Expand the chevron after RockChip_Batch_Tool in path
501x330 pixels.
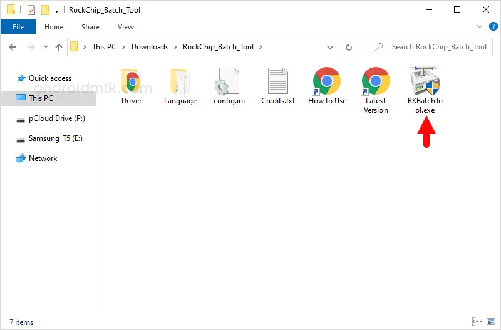point(261,48)
